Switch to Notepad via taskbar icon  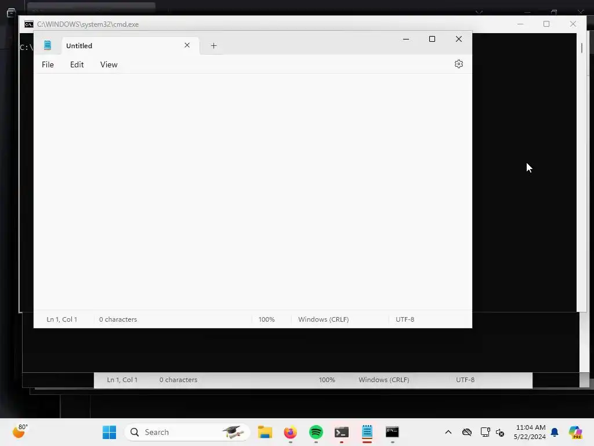point(367,432)
